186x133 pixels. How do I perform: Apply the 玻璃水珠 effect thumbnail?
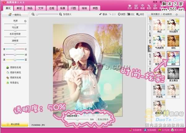coord(159,107)
